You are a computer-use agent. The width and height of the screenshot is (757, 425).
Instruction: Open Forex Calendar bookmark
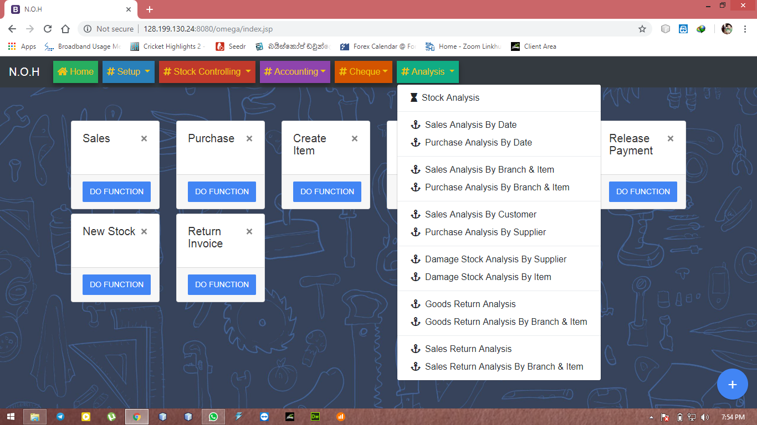378,46
